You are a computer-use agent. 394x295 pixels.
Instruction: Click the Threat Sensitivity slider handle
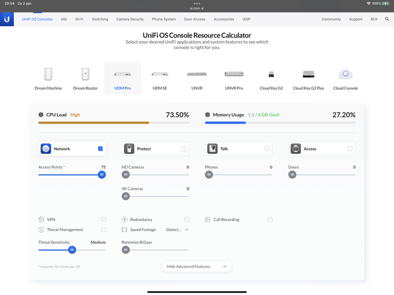(72, 250)
